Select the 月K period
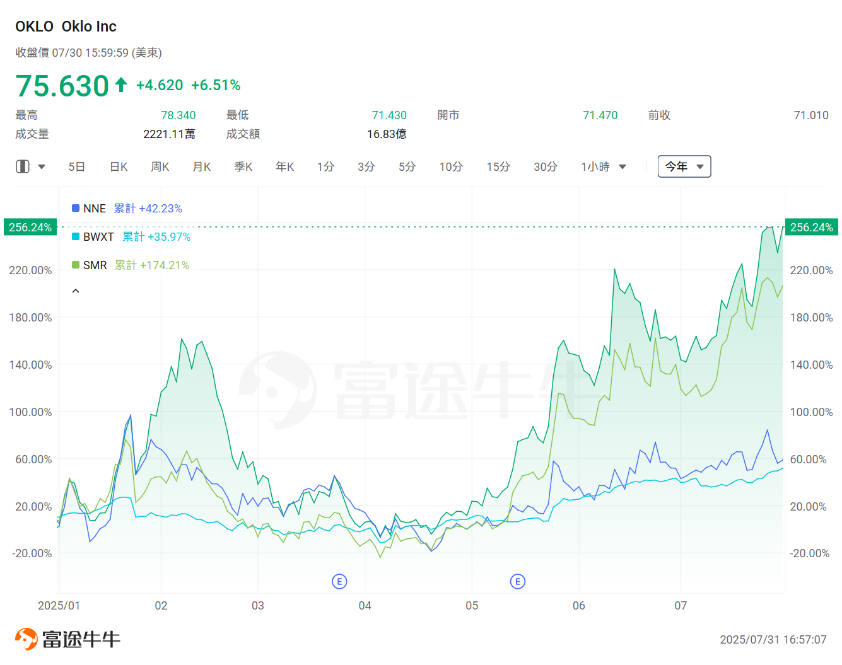 (202, 167)
